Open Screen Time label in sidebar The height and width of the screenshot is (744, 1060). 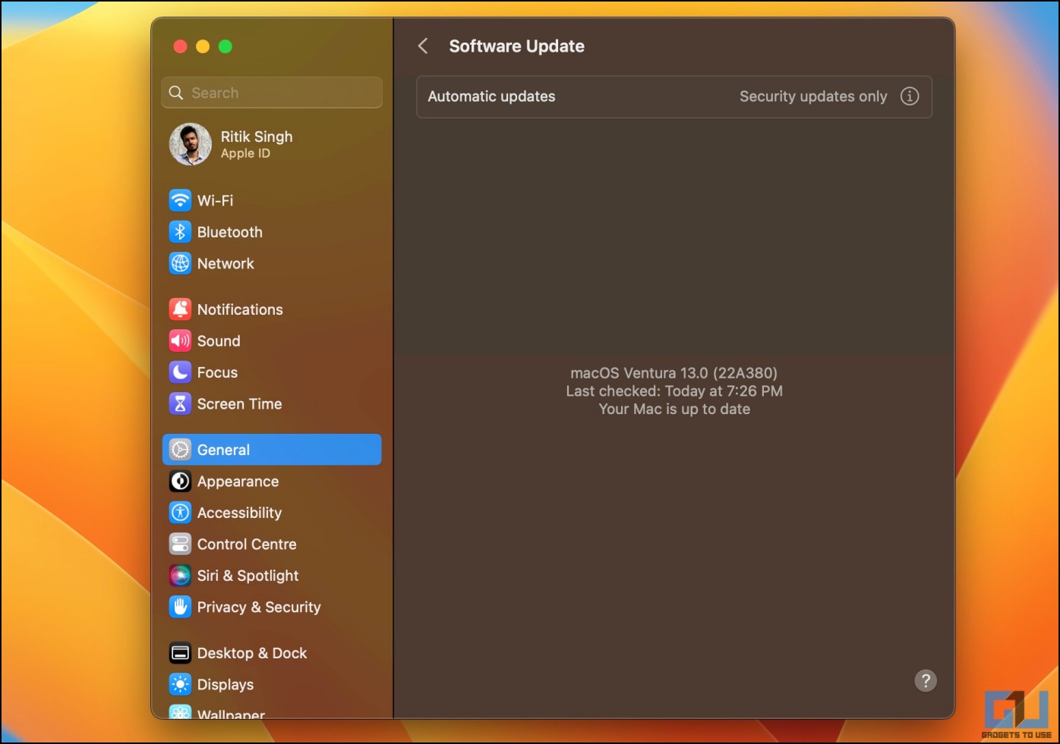tap(239, 403)
